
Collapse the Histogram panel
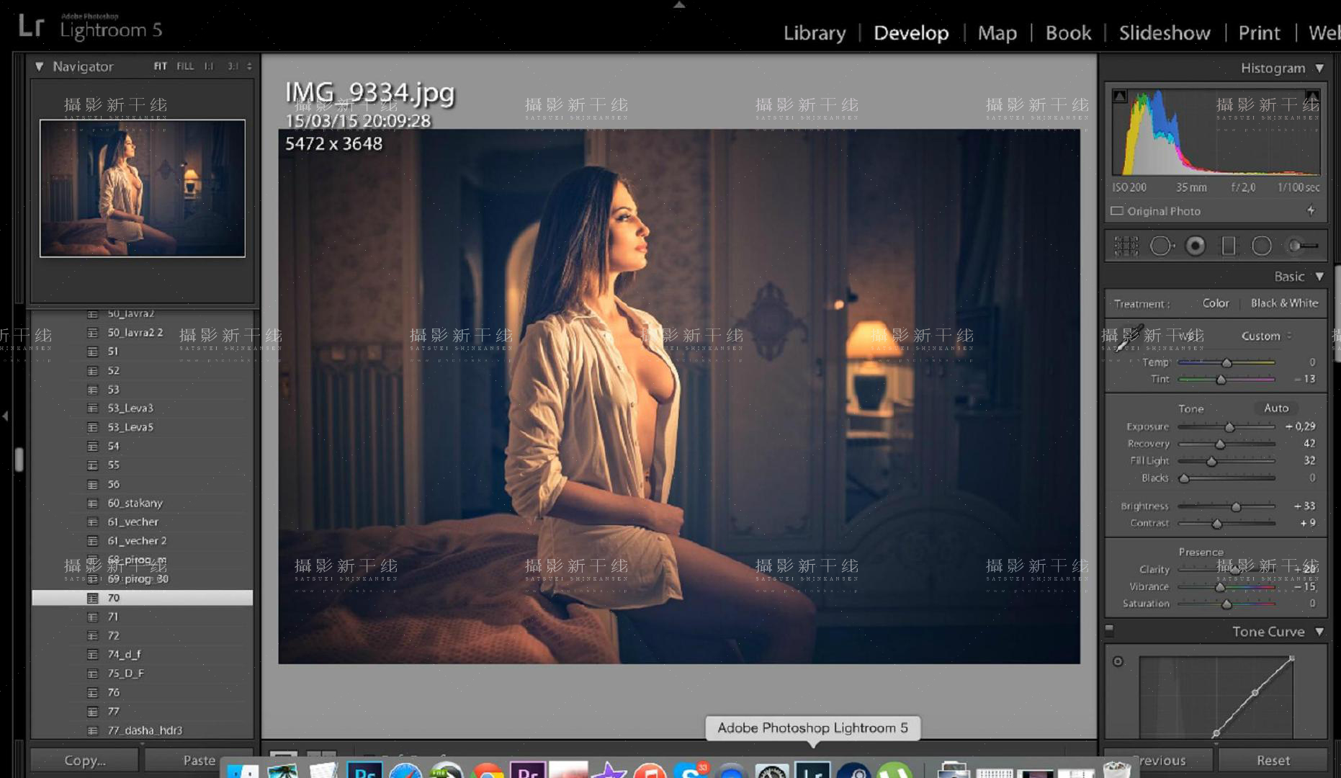click(1319, 68)
